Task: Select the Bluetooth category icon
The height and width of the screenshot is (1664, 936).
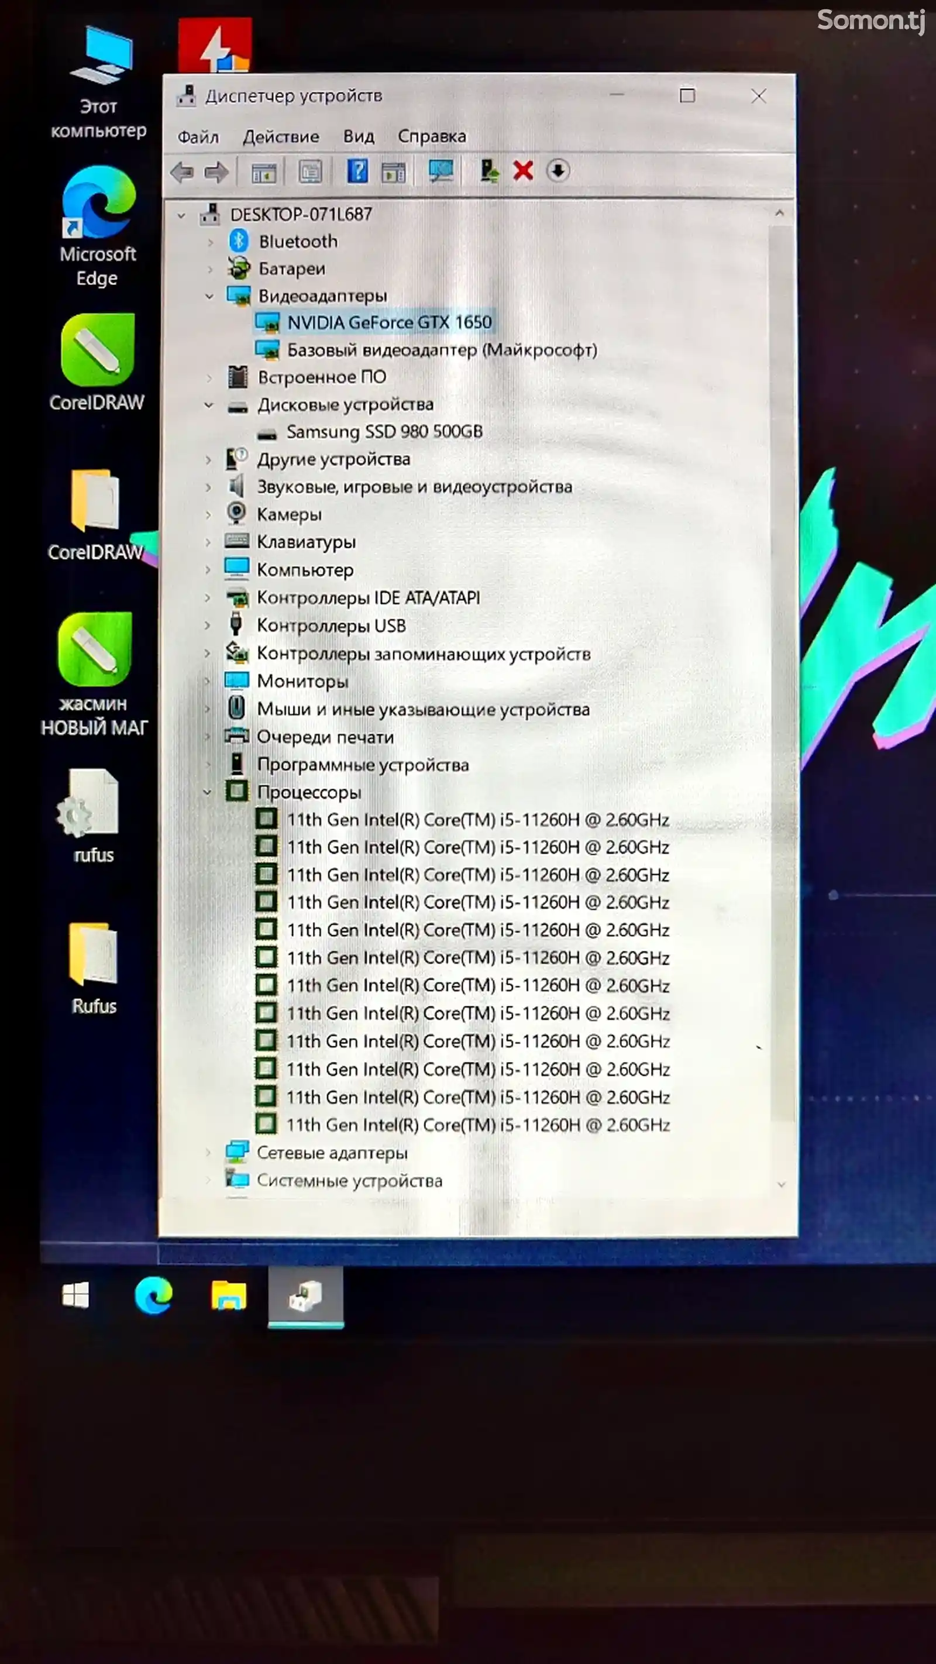Action: click(x=239, y=241)
